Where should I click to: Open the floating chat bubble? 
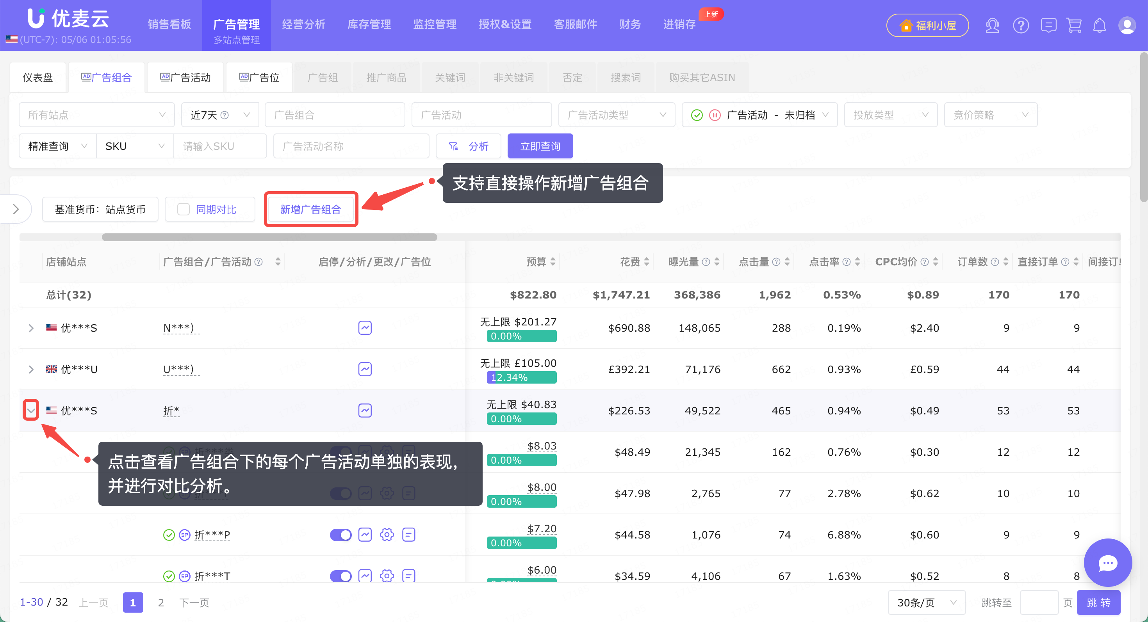1107,563
